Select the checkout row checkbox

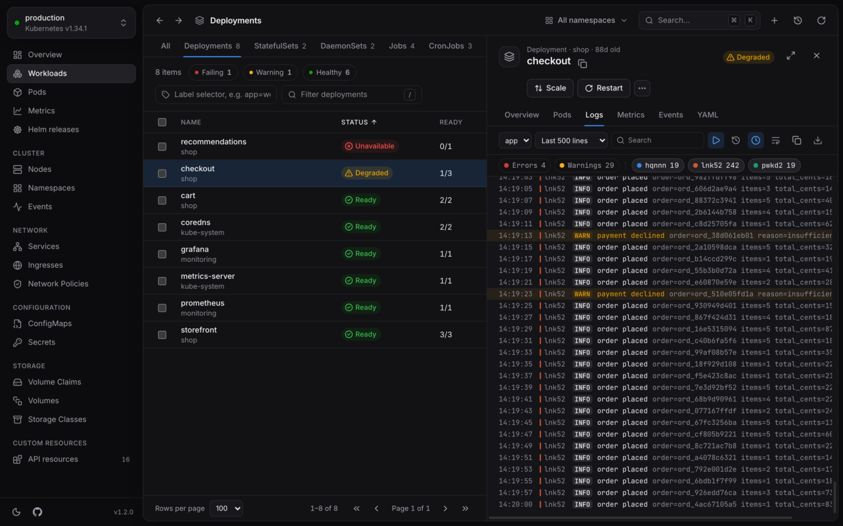(162, 174)
